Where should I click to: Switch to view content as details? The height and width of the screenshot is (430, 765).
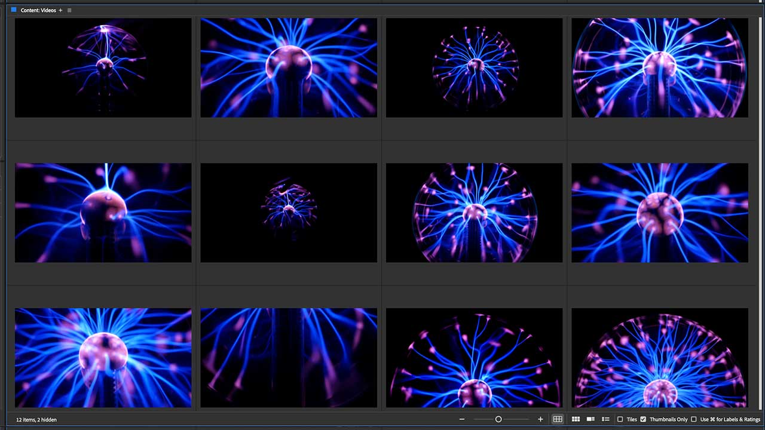[590, 419]
